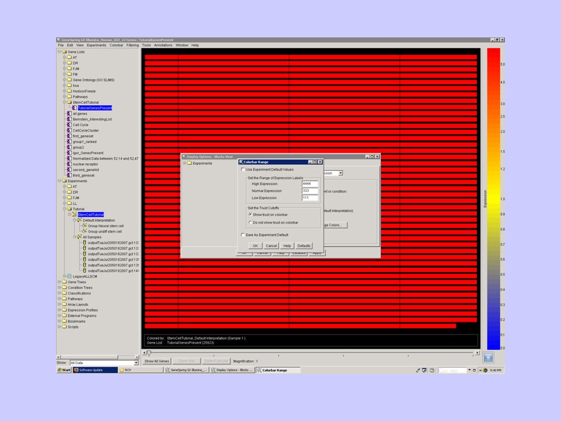The image size is (561, 421).
Task: Click the first outputTueJul sample icon
Action: click(84, 243)
